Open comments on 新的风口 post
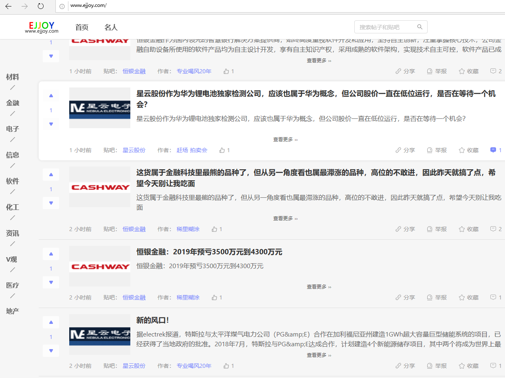The height and width of the screenshot is (378, 505). (496, 366)
